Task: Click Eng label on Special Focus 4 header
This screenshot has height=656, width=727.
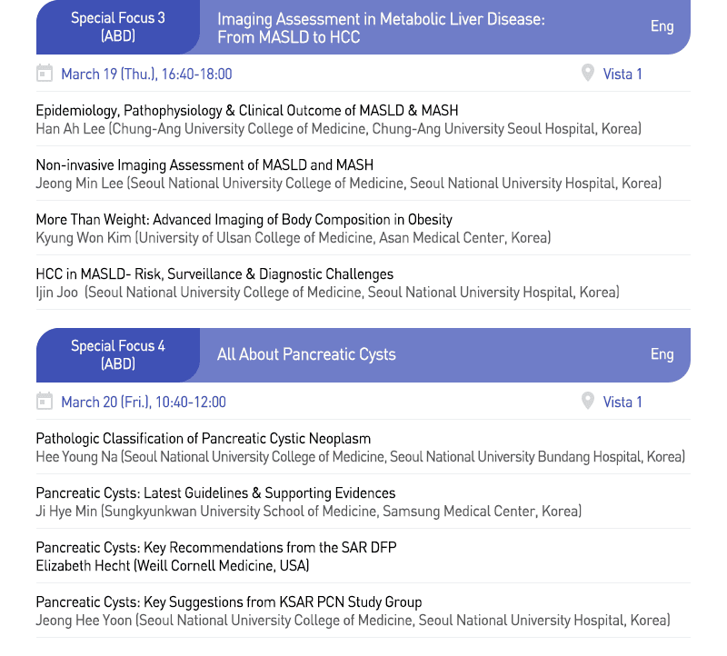Action: (x=662, y=354)
